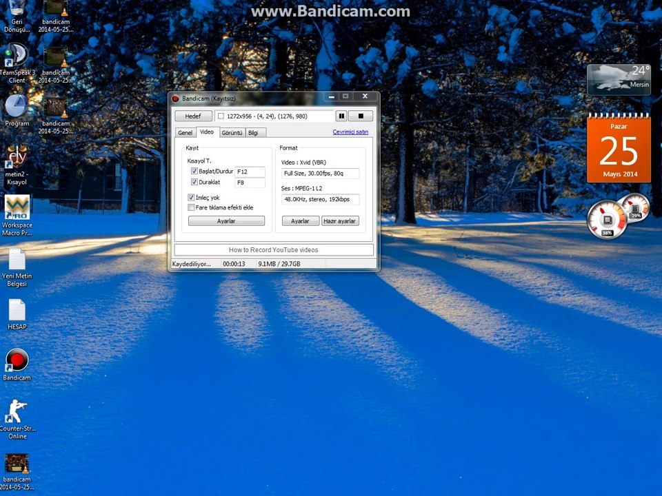This screenshot has height=496, width=662.
Task: Select the bandicam video file beside Recycle Bin
Action: pyautogui.click(x=56, y=17)
